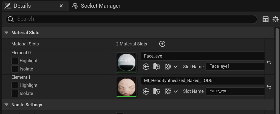Reset Element 1 material to default
The width and height of the screenshot is (280, 114).
coord(269,87)
